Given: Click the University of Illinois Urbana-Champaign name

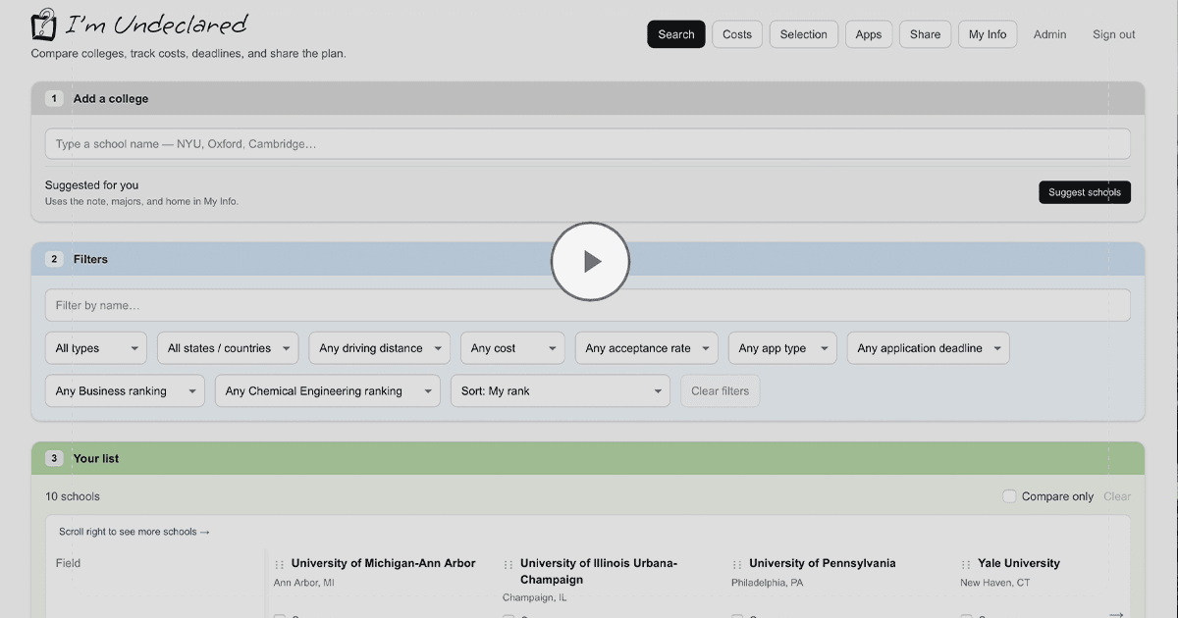Looking at the screenshot, I should click(x=599, y=571).
